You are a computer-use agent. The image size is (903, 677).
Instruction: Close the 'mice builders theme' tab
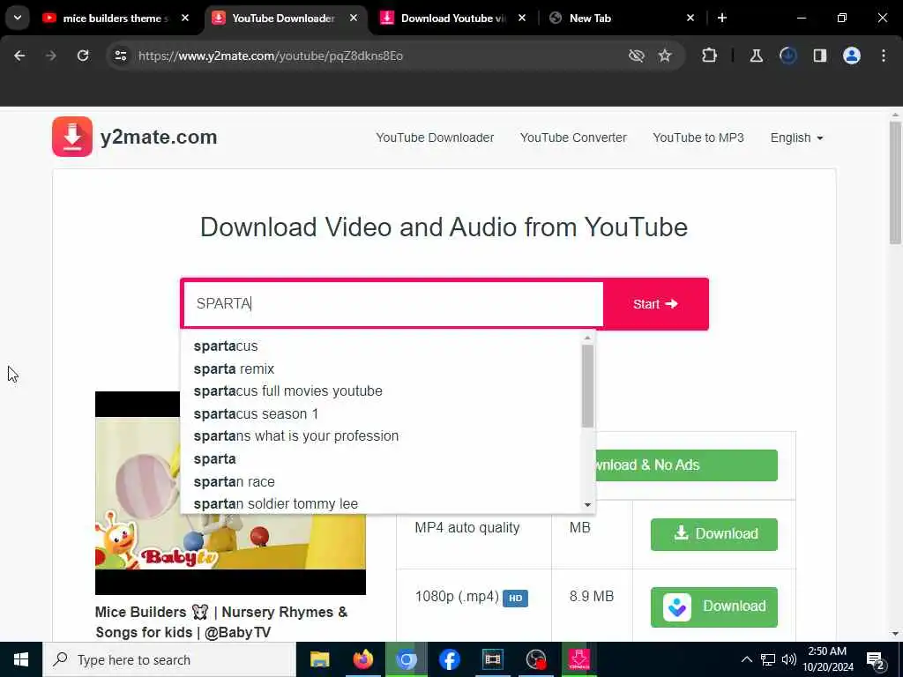185,18
